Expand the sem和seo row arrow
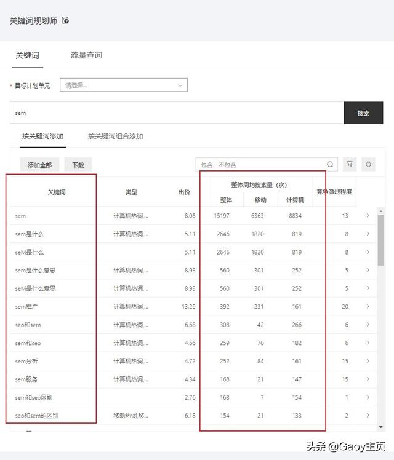Image resolution: width=394 pixels, height=460 pixels. click(x=368, y=343)
